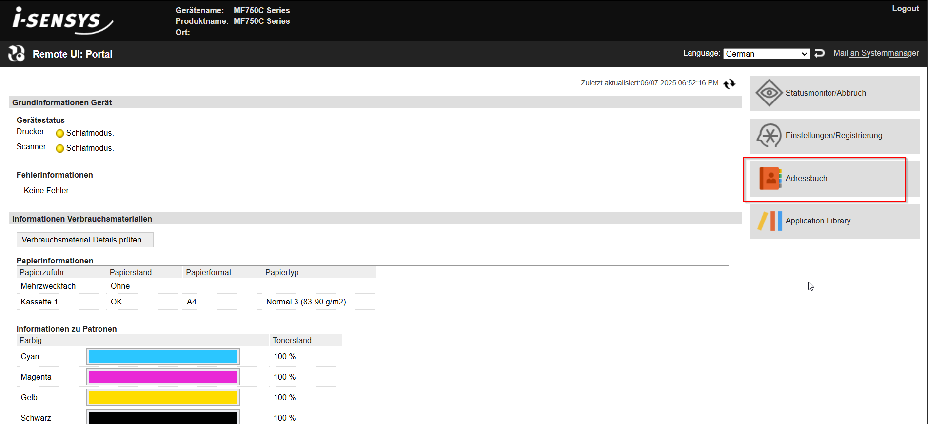Click the yellow Drucker status indicator
This screenshot has width=928, height=424.
(60, 134)
